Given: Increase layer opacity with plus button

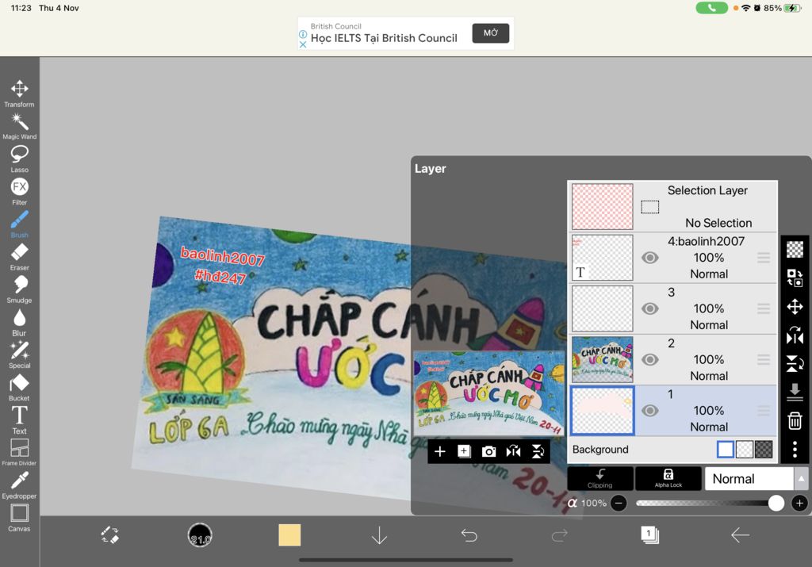Looking at the screenshot, I should click(x=799, y=503).
